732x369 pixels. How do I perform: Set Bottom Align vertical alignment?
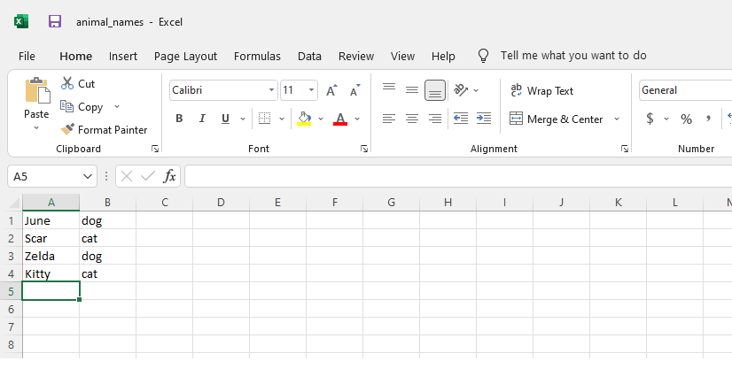click(435, 90)
